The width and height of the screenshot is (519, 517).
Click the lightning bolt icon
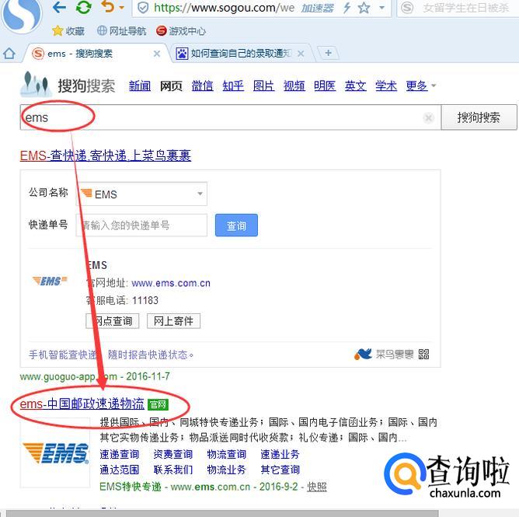tap(347, 8)
